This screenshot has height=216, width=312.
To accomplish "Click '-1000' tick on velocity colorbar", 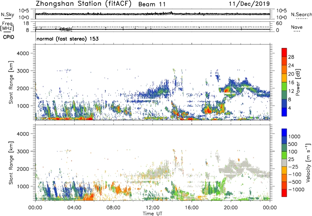I will click(296, 189).
